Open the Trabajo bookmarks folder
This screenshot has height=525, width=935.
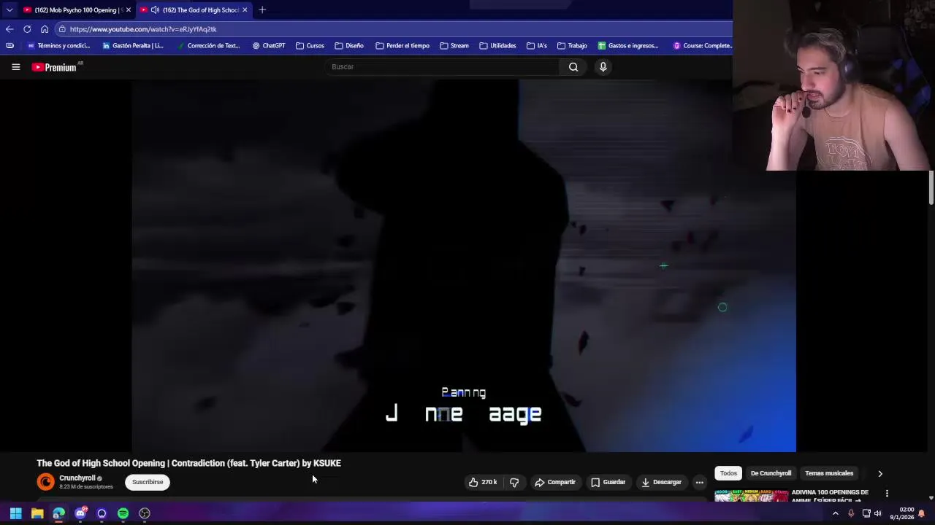[x=572, y=45]
